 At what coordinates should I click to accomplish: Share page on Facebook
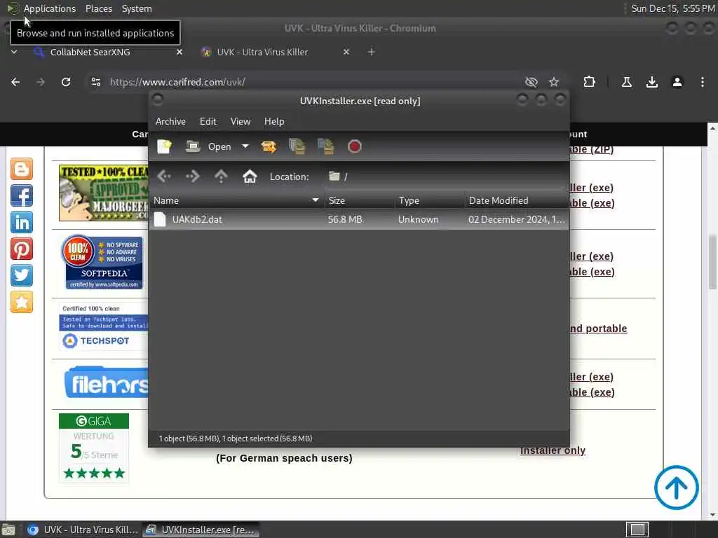[x=22, y=195]
